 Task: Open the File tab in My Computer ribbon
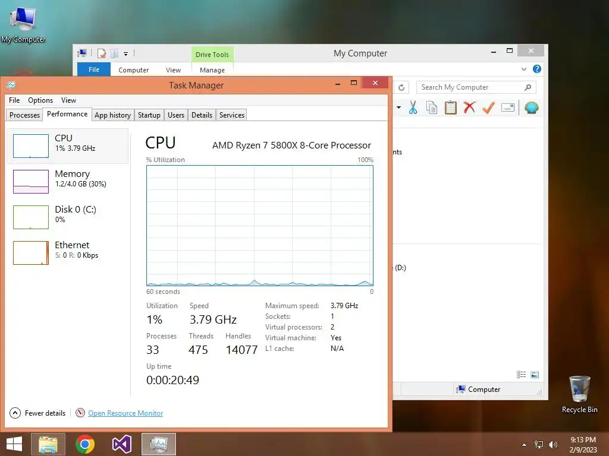94,69
